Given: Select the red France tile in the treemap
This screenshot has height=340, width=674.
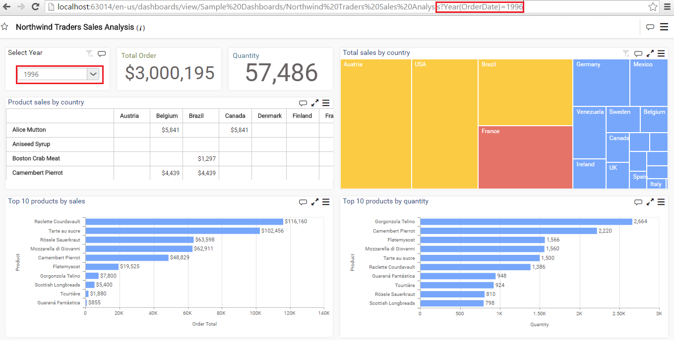Looking at the screenshot, I should [x=525, y=157].
